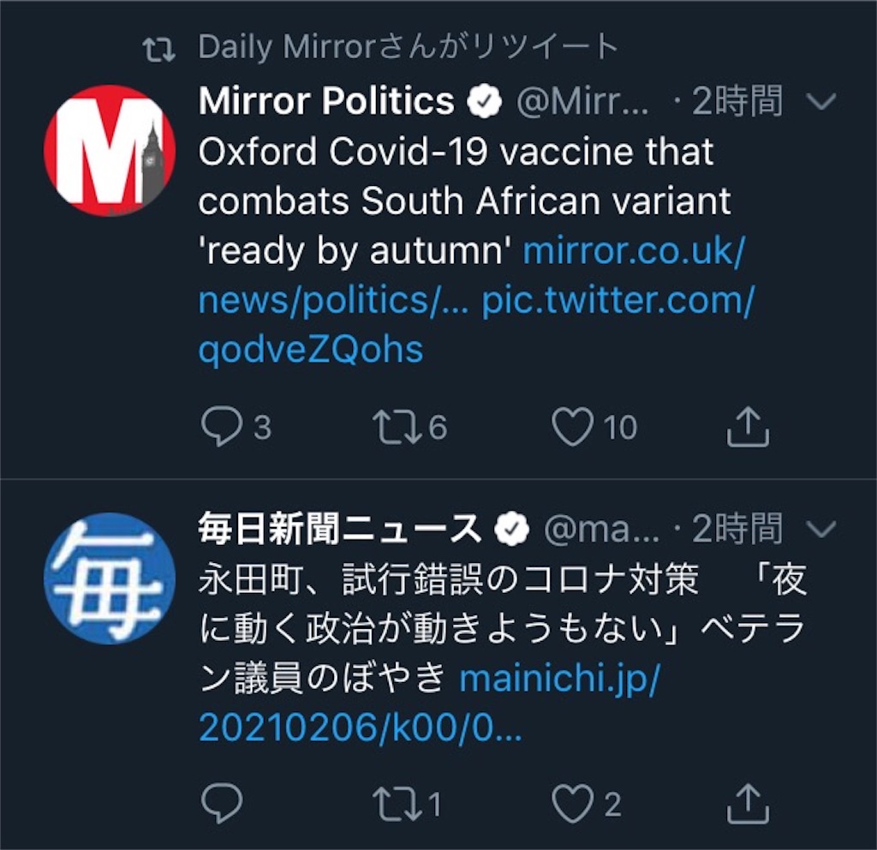Tap the Mirror Politics account name
This screenshot has height=850, width=877.
pyautogui.click(x=325, y=102)
